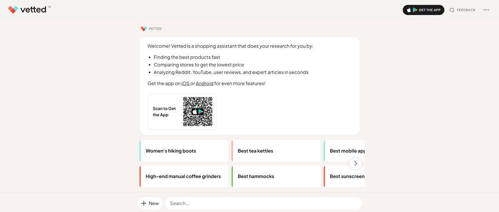Click the small Vetted avatar above message

coord(143,29)
